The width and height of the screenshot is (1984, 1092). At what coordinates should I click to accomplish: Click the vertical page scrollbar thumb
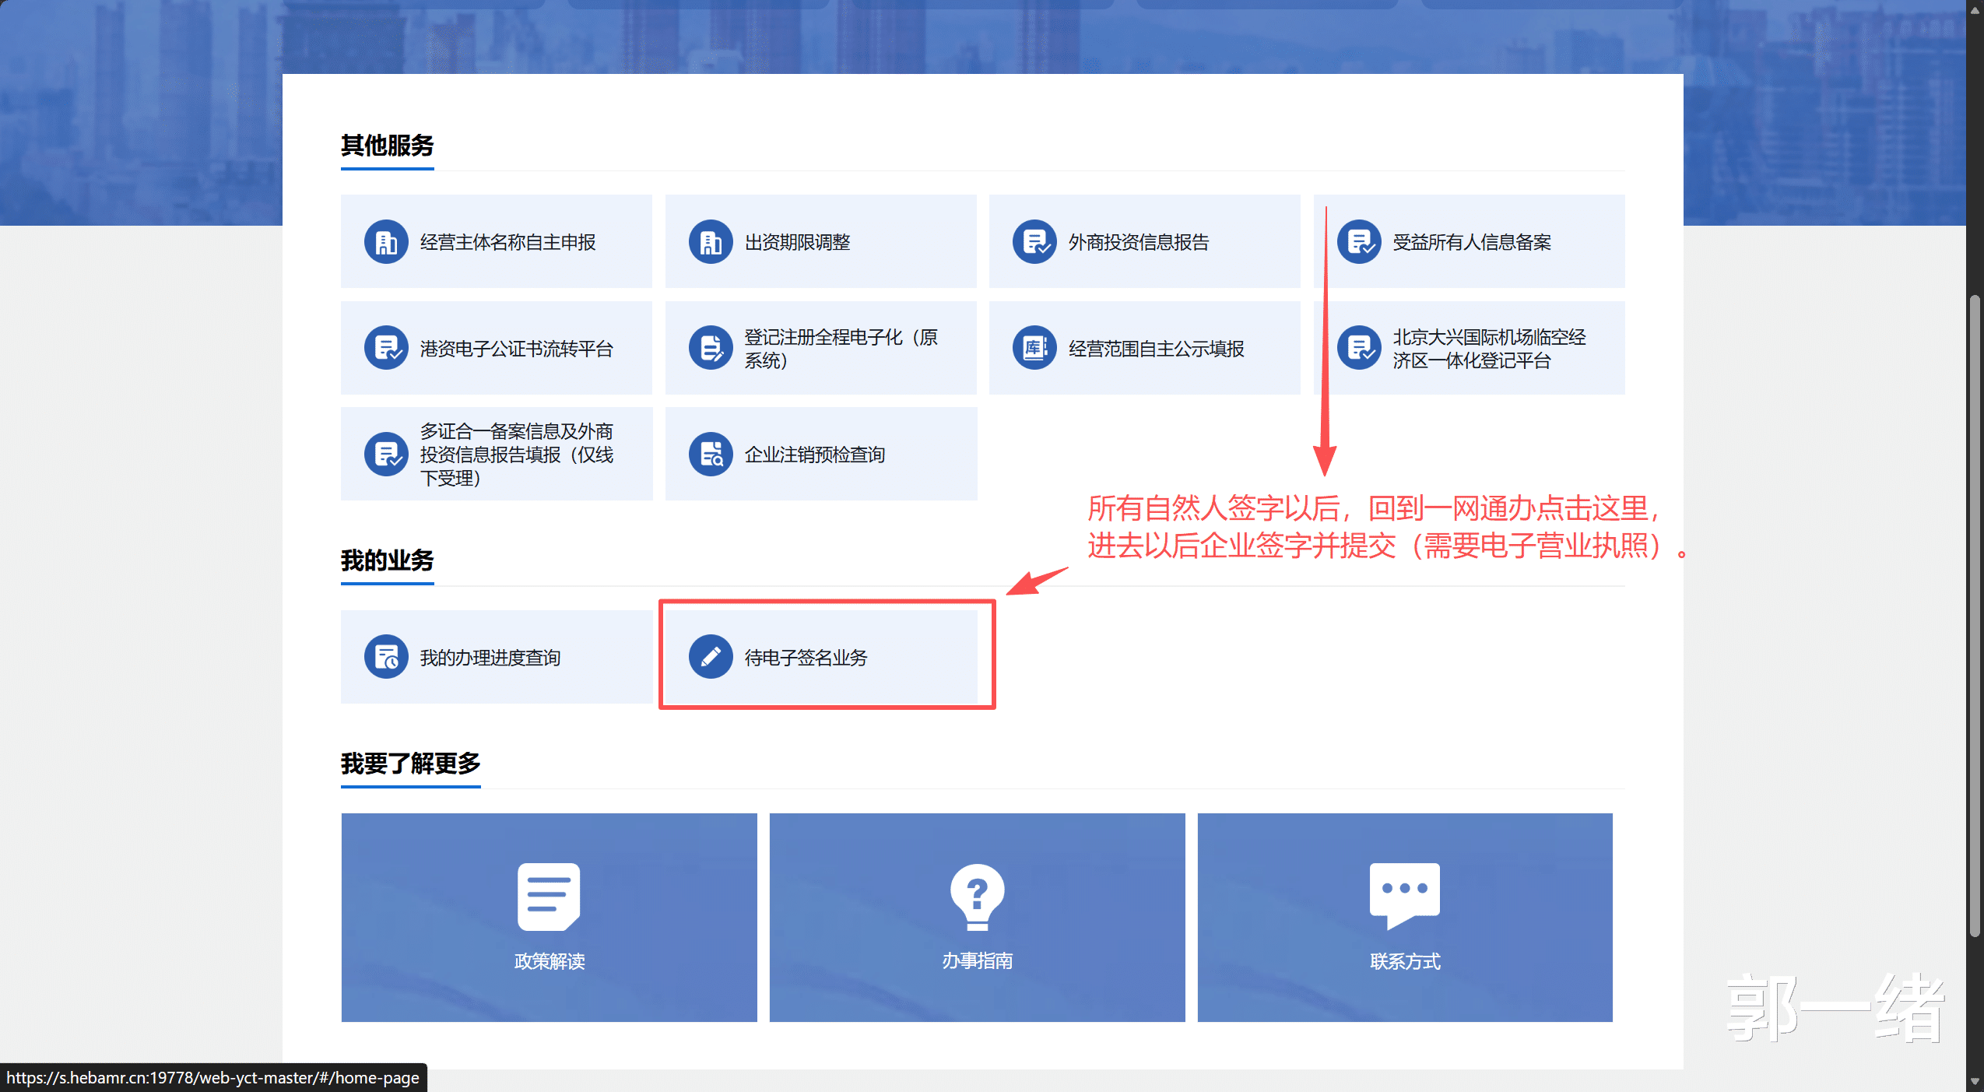pyautogui.click(x=1974, y=615)
